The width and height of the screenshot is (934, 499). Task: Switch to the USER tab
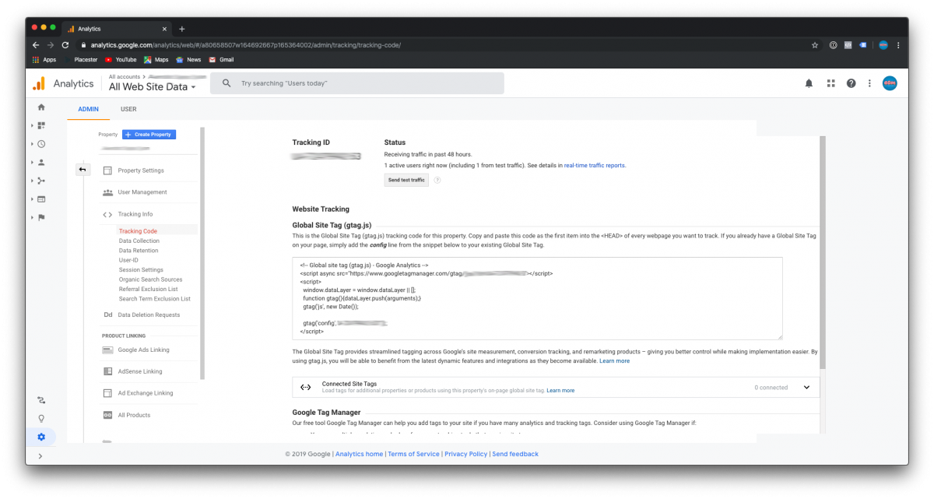pyautogui.click(x=128, y=109)
